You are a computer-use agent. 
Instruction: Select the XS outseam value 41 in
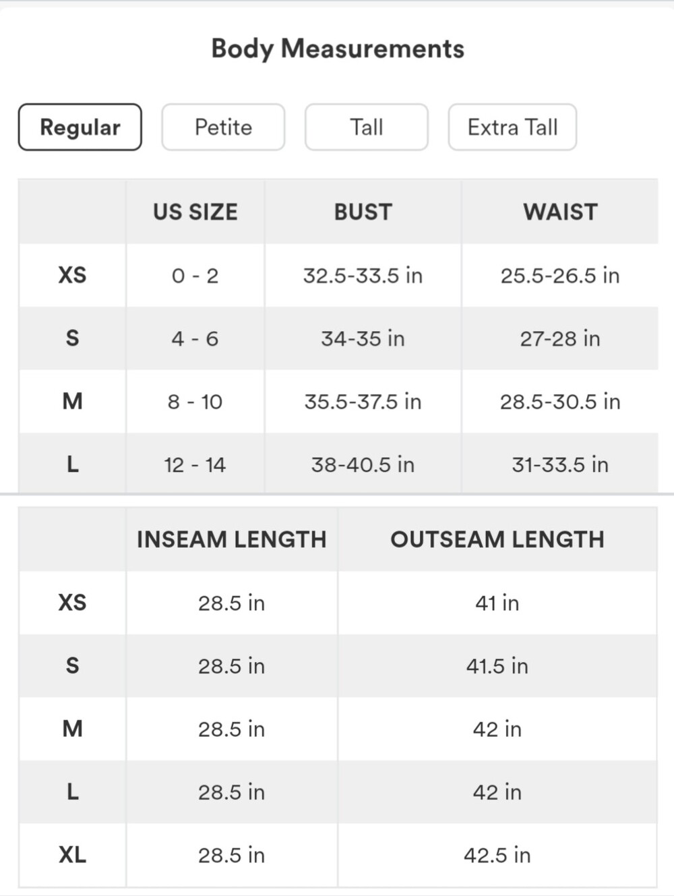497,603
